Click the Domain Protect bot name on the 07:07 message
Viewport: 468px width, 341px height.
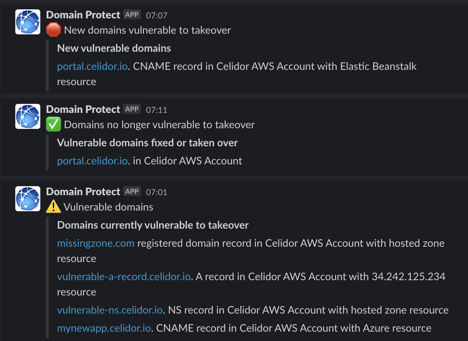pos(83,14)
